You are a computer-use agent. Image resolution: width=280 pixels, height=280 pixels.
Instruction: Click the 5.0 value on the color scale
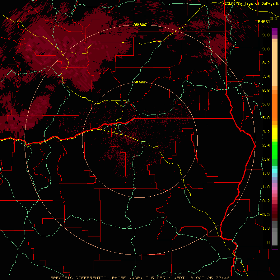(x=266, y=118)
